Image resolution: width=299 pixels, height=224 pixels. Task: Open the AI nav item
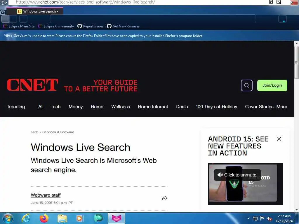point(40,107)
